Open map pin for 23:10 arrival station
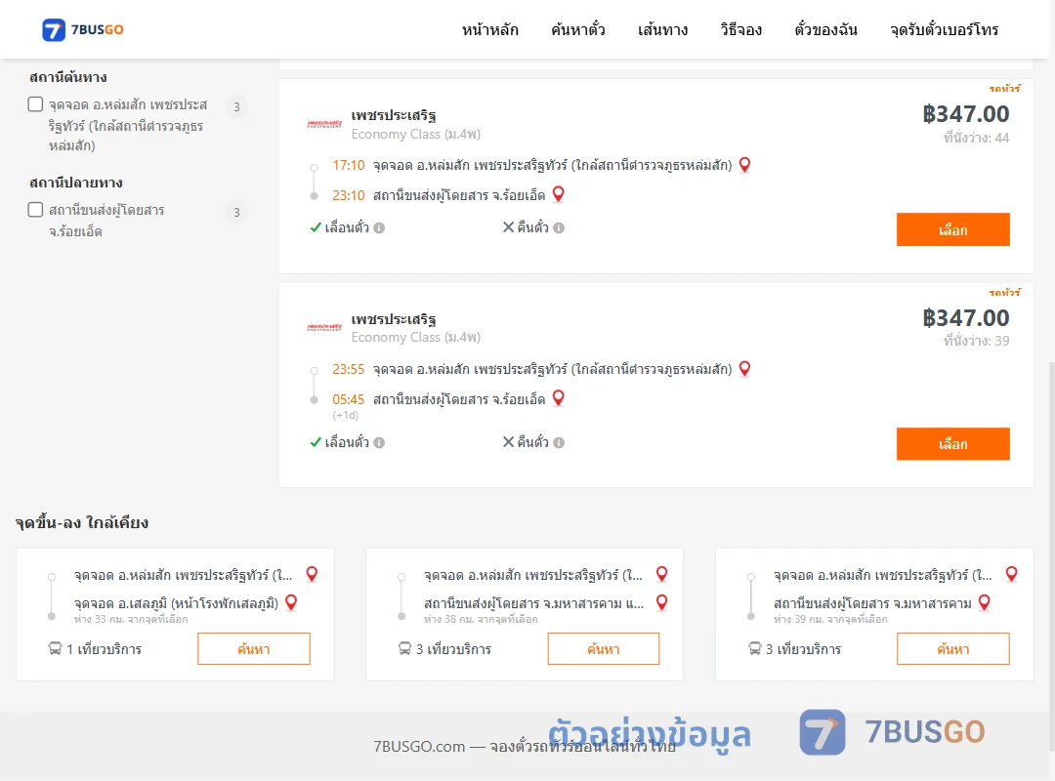 [559, 195]
